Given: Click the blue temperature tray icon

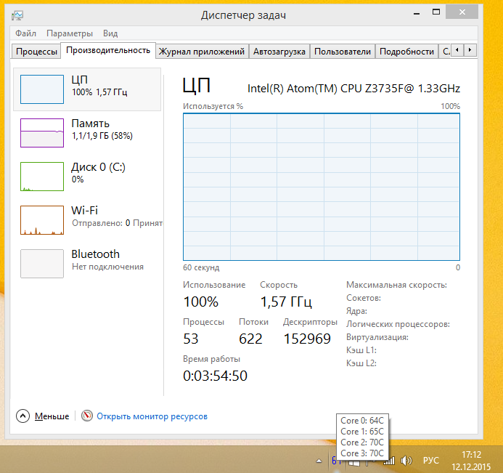Looking at the screenshot, I should point(335,461).
